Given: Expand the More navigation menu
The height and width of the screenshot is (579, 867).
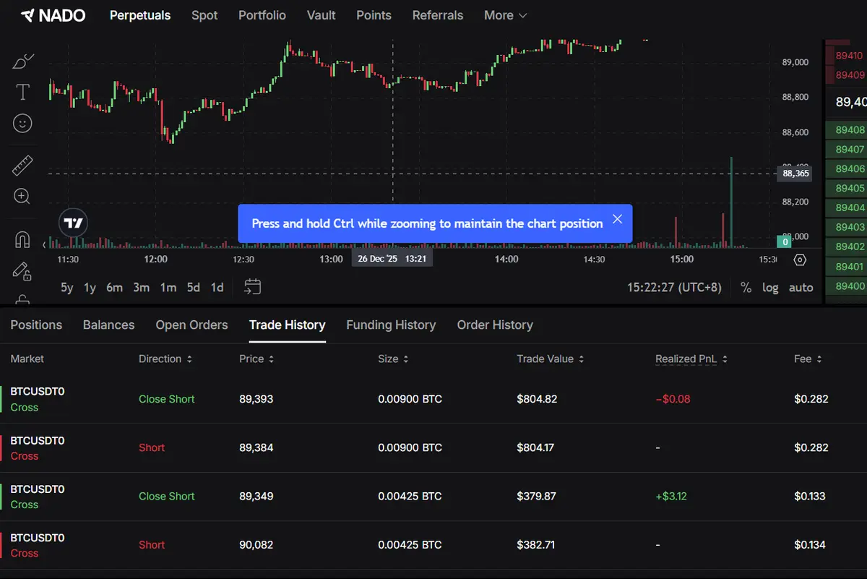Looking at the screenshot, I should pos(506,15).
